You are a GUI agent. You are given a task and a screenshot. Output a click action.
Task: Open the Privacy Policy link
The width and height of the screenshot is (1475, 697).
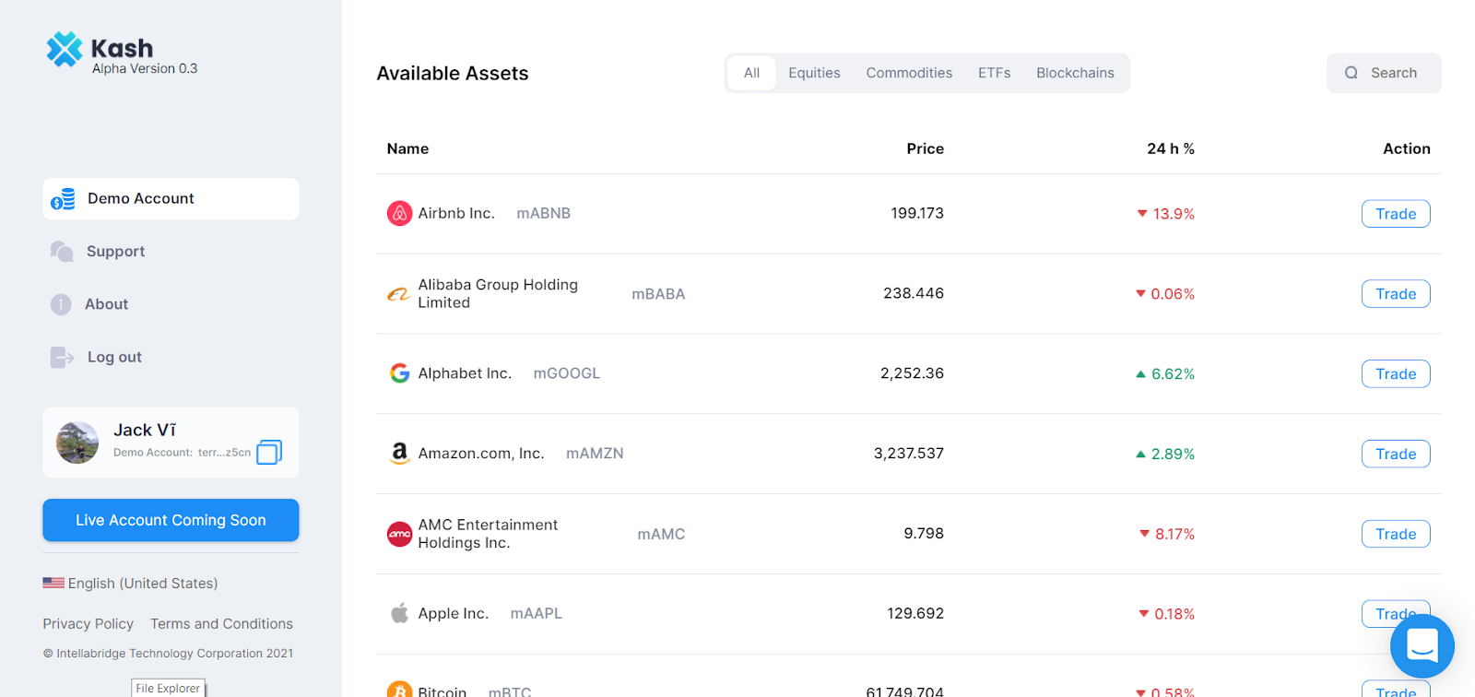click(x=88, y=624)
